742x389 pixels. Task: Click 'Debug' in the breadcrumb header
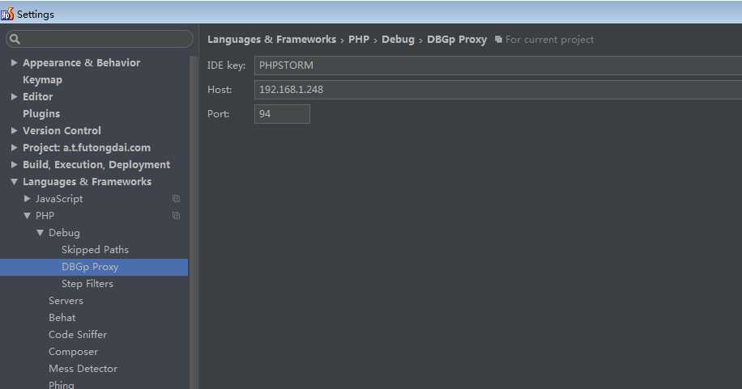coord(398,40)
